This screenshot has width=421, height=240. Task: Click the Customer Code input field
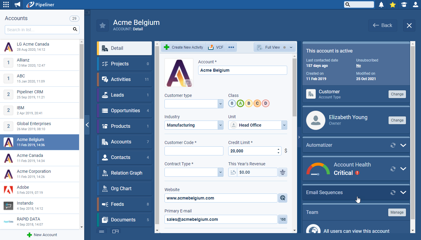tap(194, 151)
